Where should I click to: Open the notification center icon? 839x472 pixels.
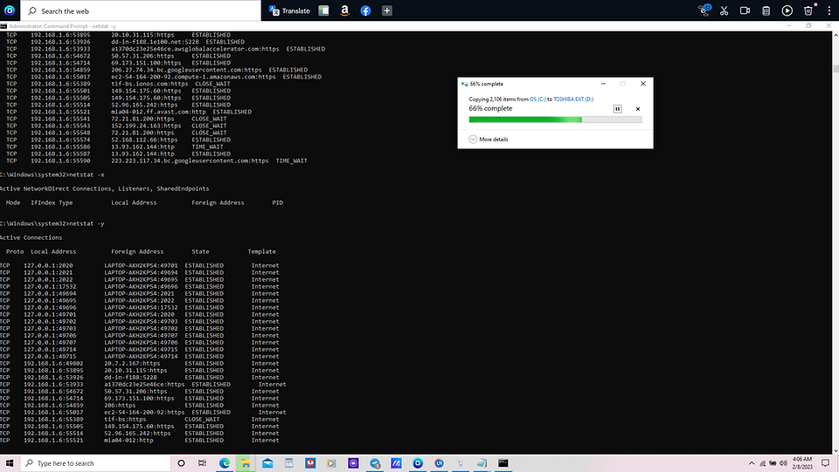click(x=826, y=463)
